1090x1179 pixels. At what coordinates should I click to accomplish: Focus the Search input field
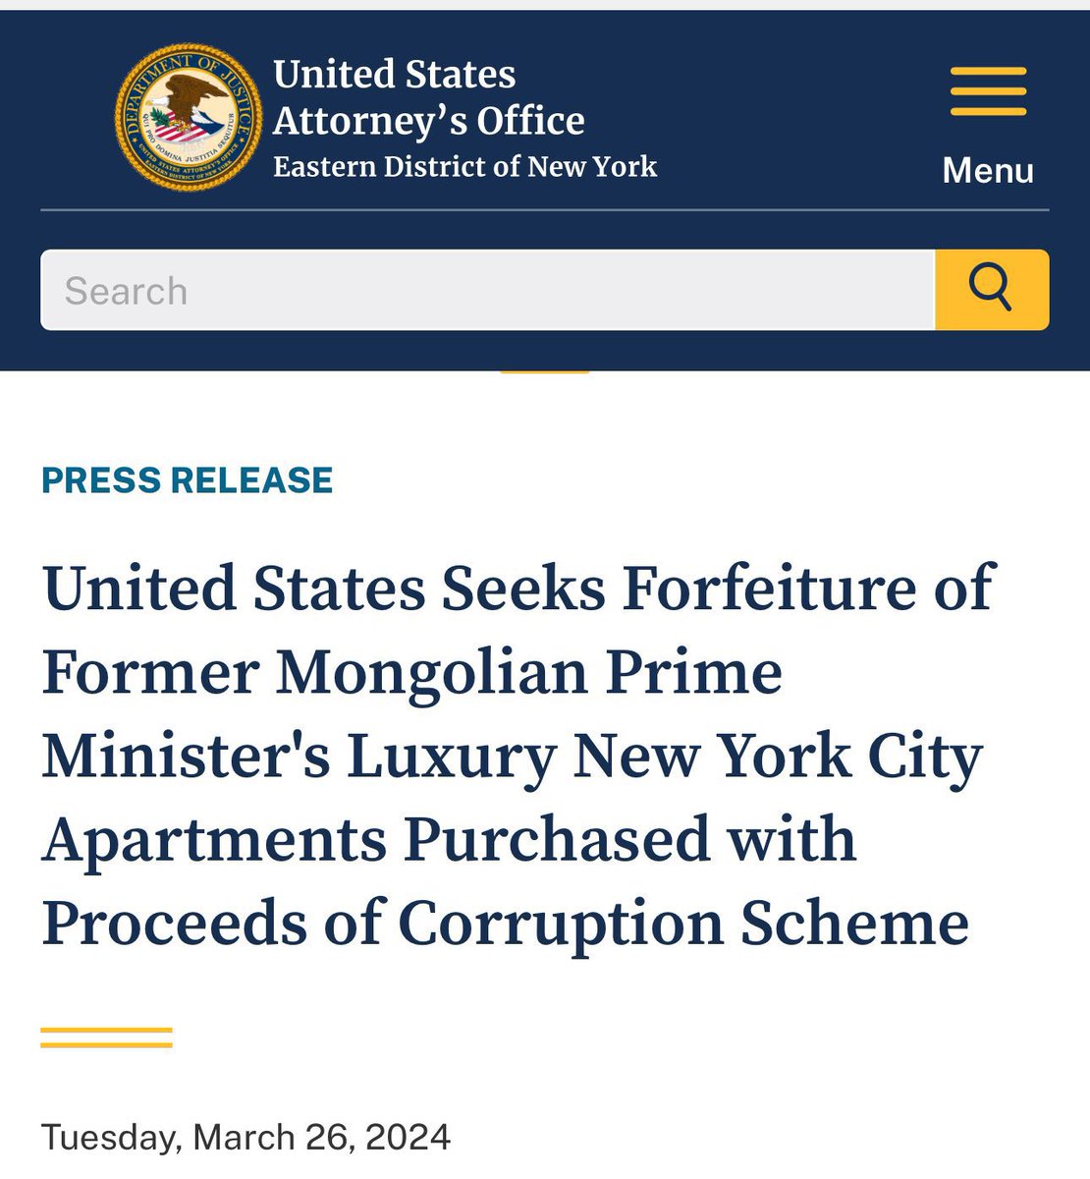click(487, 290)
